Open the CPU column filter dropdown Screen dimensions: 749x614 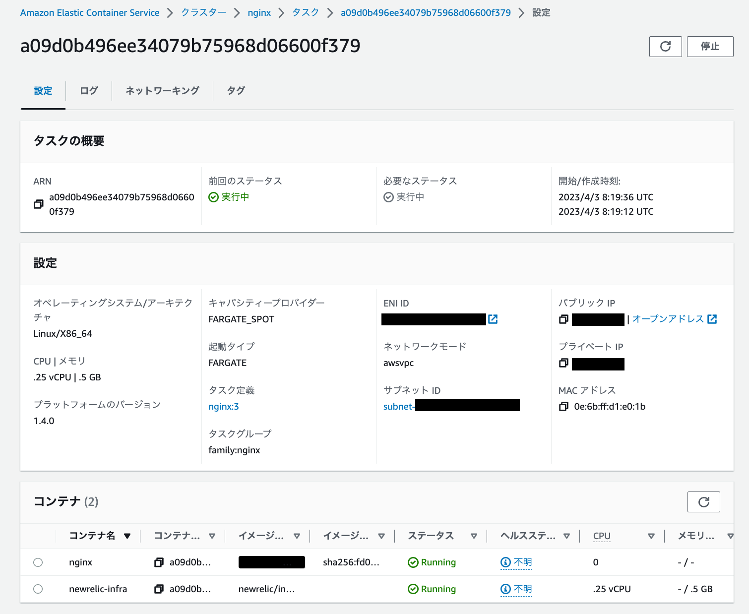(651, 536)
